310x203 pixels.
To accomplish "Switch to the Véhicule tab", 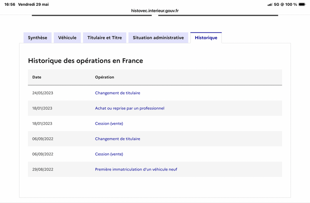I will [67, 38].
